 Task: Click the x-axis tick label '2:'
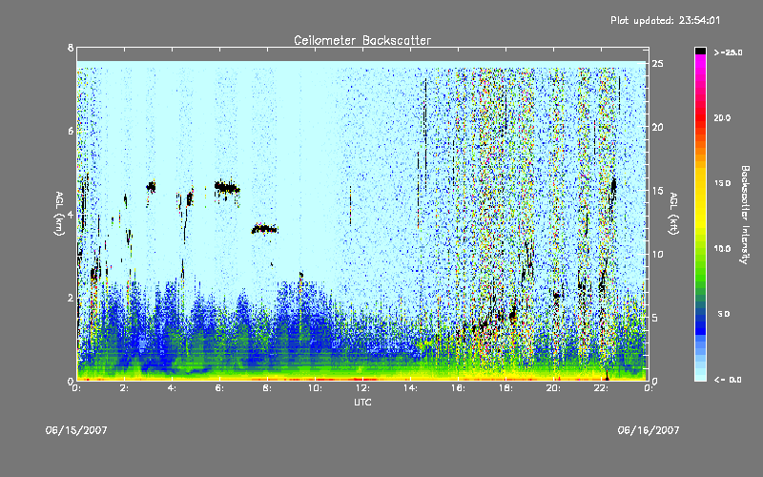coord(125,388)
